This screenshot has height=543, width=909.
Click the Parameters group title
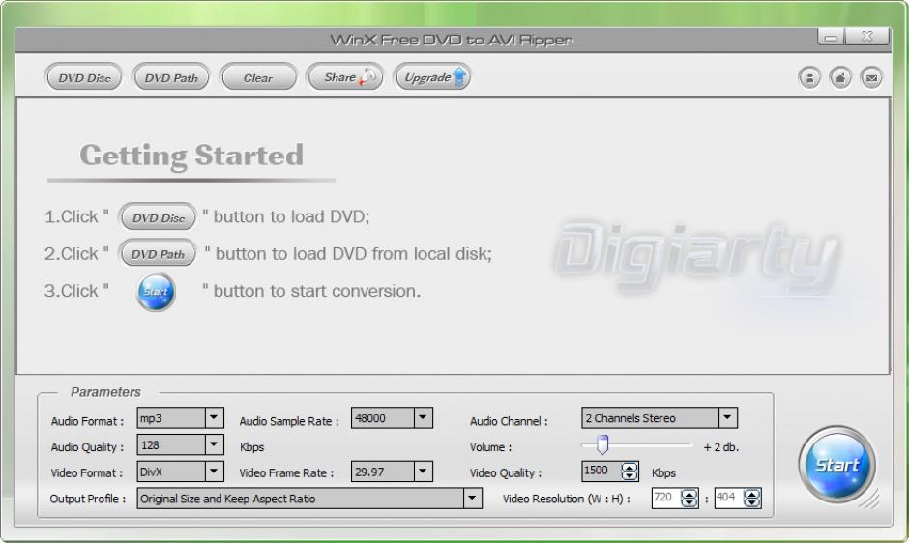[x=105, y=392]
